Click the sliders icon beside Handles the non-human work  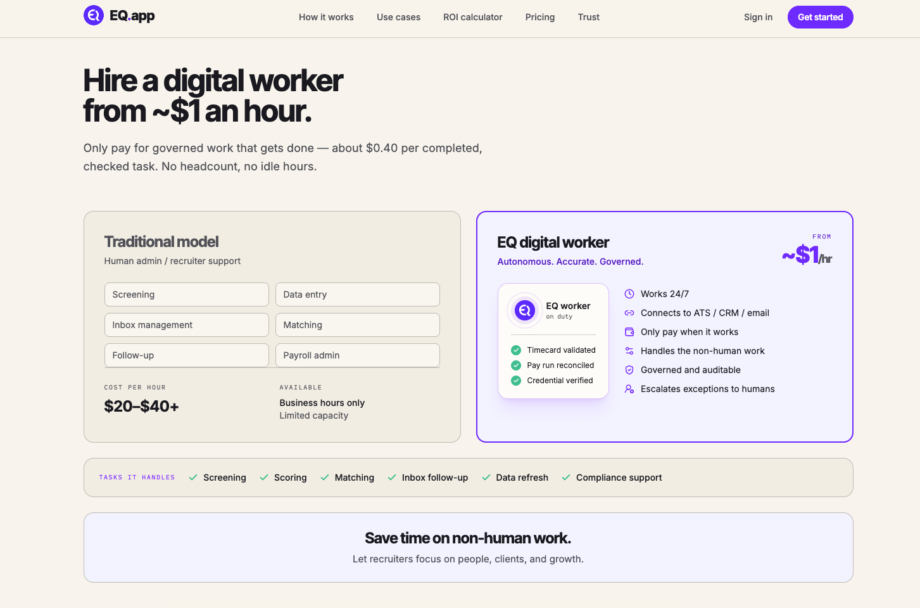coord(629,351)
